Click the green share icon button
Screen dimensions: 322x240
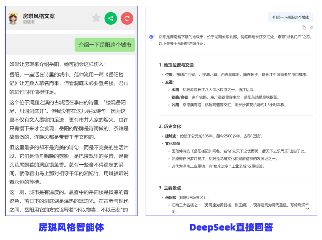[x=111, y=18]
